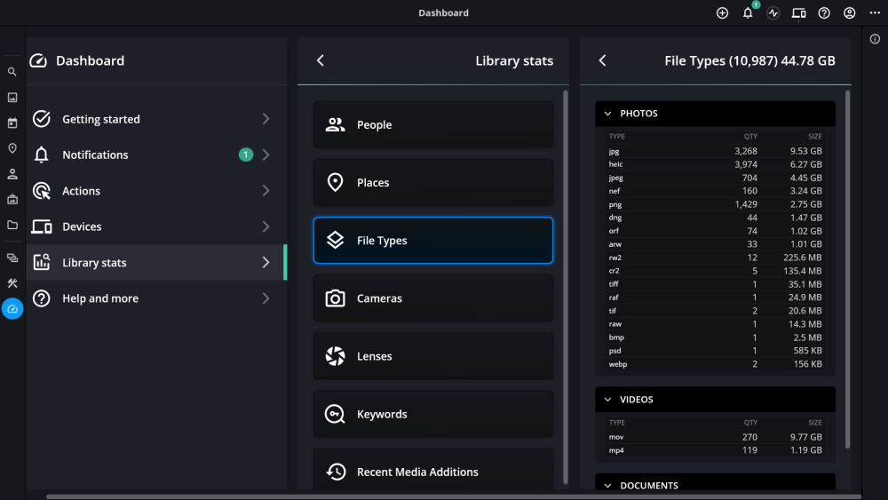This screenshot has height=500, width=888.
Task: Open the tools icon in left sidebar
Action: click(12, 283)
